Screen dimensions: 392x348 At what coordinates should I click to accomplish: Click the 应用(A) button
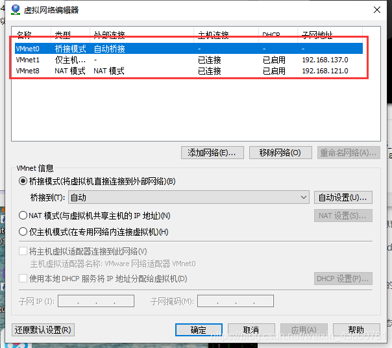click(304, 330)
